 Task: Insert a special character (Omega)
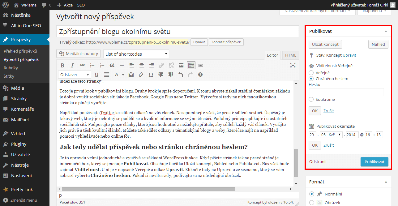pyautogui.click(x=151, y=75)
